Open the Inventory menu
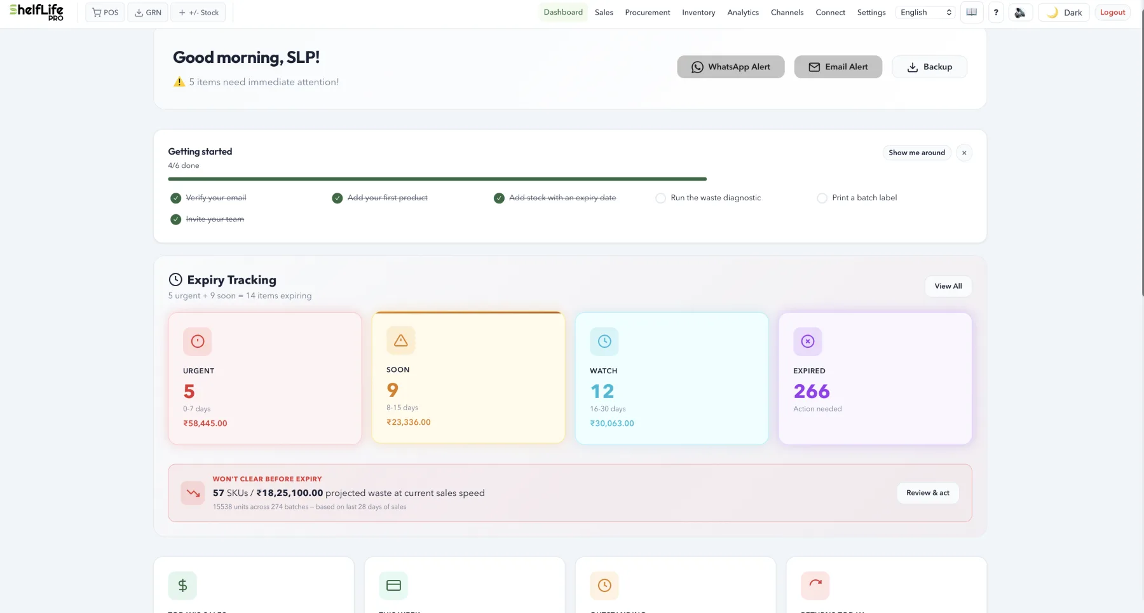 click(x=698, y=12)
